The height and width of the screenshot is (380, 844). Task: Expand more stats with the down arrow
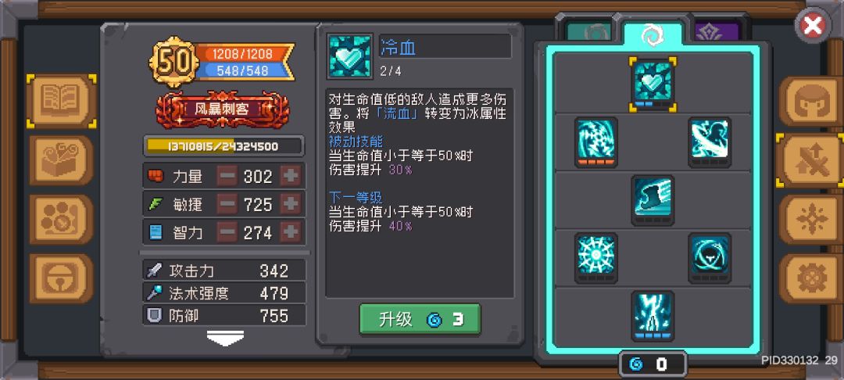tap(225, 337)
